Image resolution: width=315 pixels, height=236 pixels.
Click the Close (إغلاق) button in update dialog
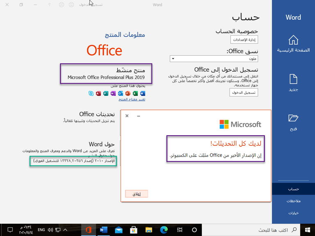tap(137, 194)
